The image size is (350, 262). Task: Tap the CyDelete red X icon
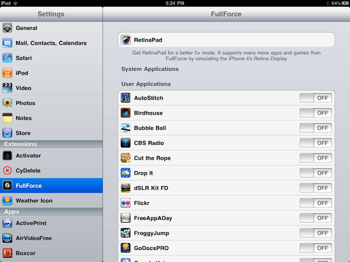pyautogui.click(x=7, y=170)
